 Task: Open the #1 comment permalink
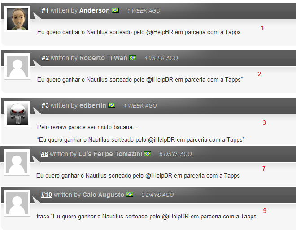(x=45, y=10)
